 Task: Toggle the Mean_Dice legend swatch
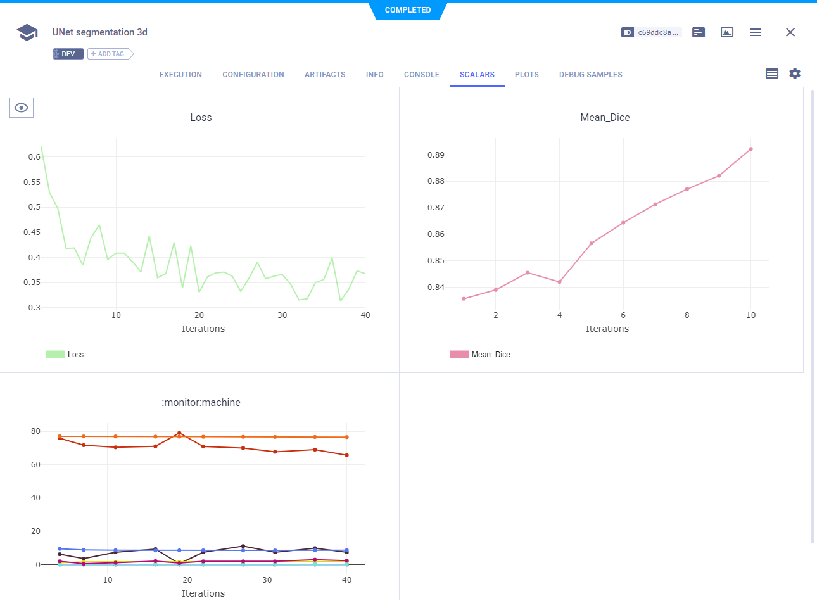[x=459, y=355]
